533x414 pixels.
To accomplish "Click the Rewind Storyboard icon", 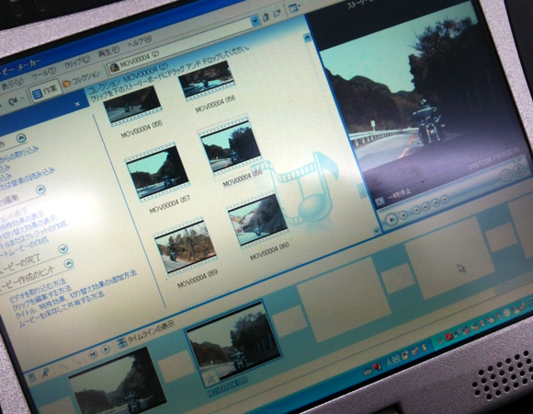I will (x=92, y=354).
